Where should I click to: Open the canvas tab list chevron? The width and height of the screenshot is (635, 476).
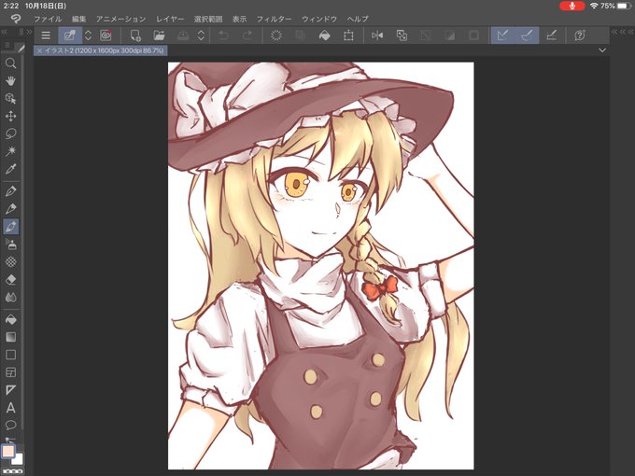tap(602, 50)
